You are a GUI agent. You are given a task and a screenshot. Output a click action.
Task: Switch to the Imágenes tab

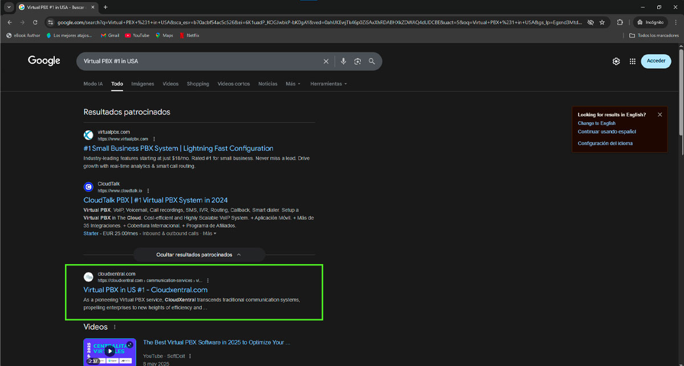[x=142, y=84]
